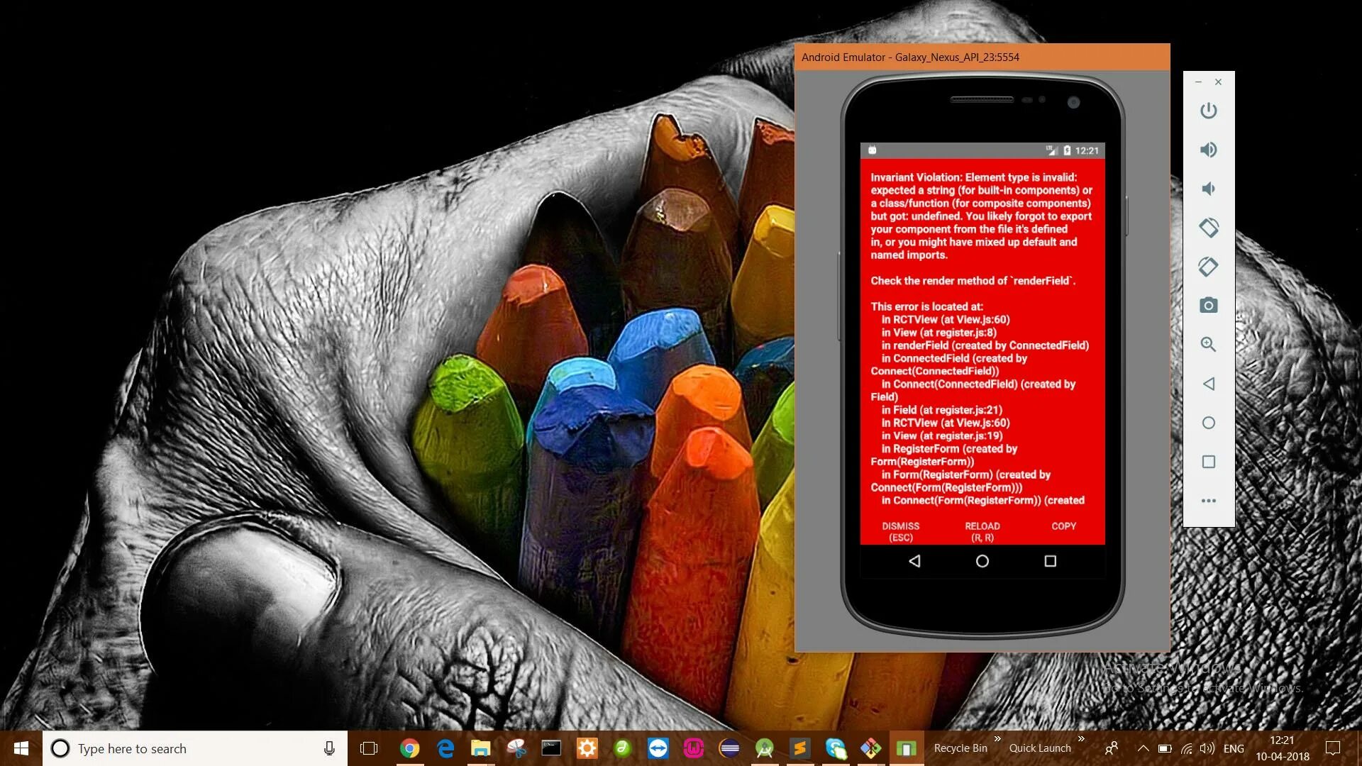This screenshot has height=766, width=1362.
Task: Show hidden system tray icons arrow
Action: [1143, 748]
